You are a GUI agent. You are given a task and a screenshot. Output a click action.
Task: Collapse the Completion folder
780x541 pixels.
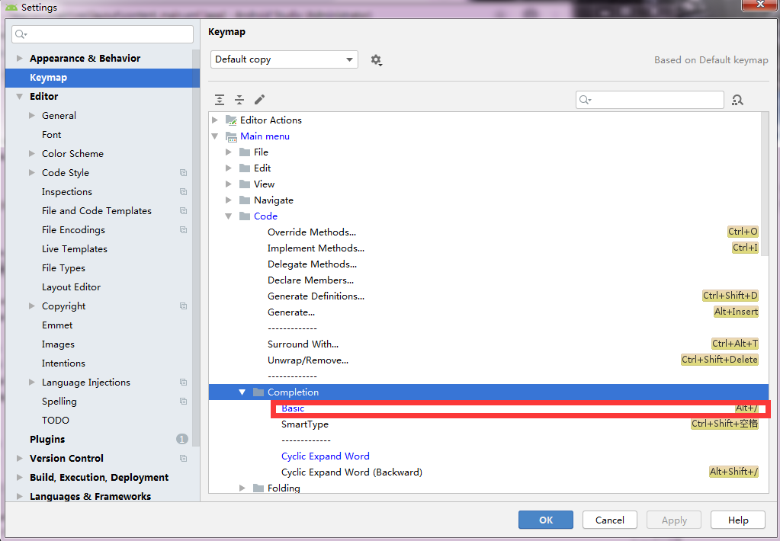[242, 392]
